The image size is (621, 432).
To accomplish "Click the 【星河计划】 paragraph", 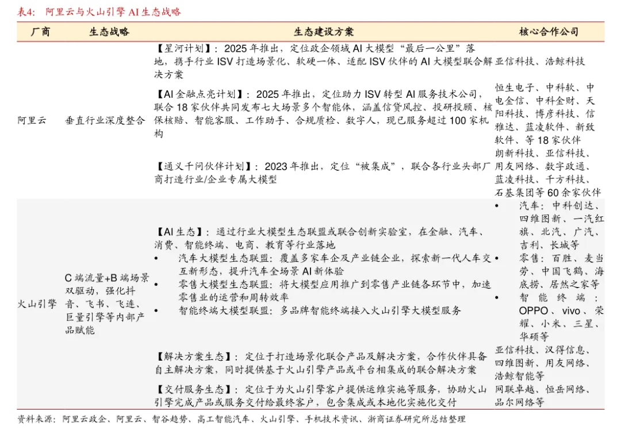I will coord(323,62).
